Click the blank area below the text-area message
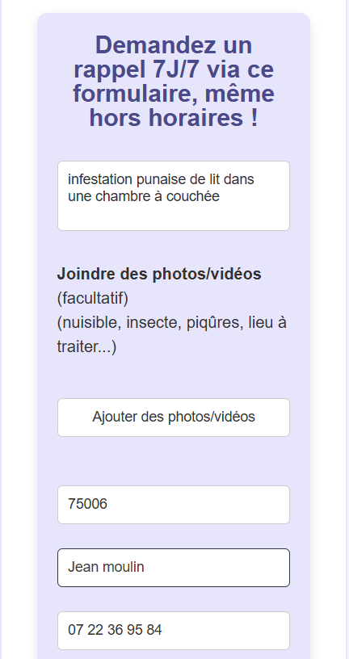 (173, 216)
